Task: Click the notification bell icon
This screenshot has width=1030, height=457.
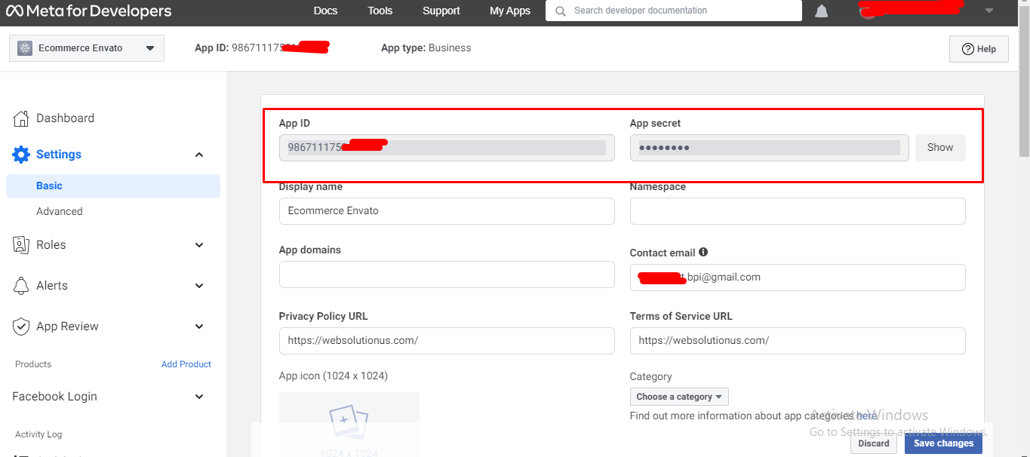Action: point(821,11)
